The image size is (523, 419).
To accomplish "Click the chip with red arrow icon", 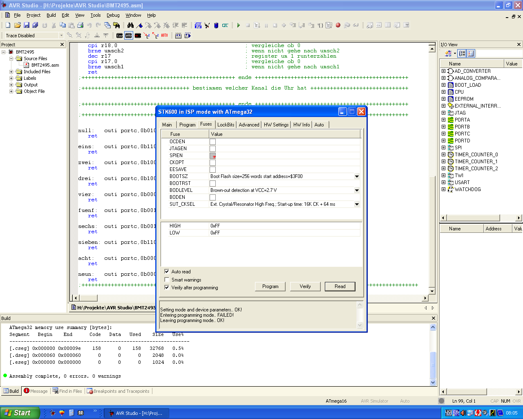I will pos(138,36).
